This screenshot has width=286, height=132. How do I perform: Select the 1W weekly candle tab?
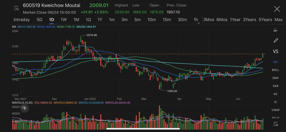point(64,20)
